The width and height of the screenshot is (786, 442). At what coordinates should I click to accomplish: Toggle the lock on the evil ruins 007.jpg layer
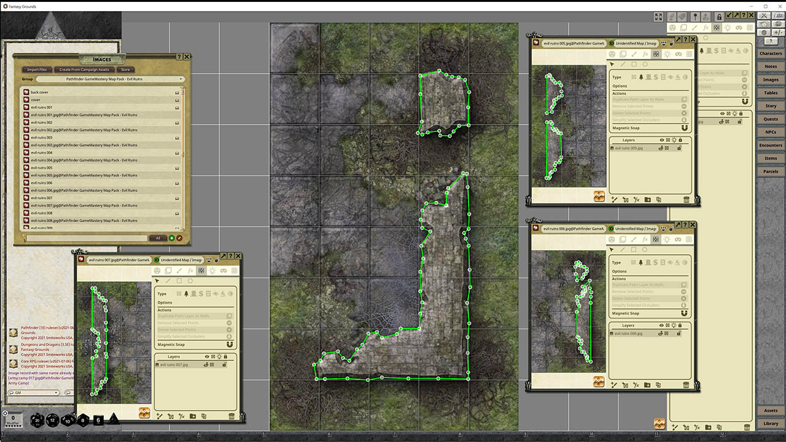click(x=225, y=365)
